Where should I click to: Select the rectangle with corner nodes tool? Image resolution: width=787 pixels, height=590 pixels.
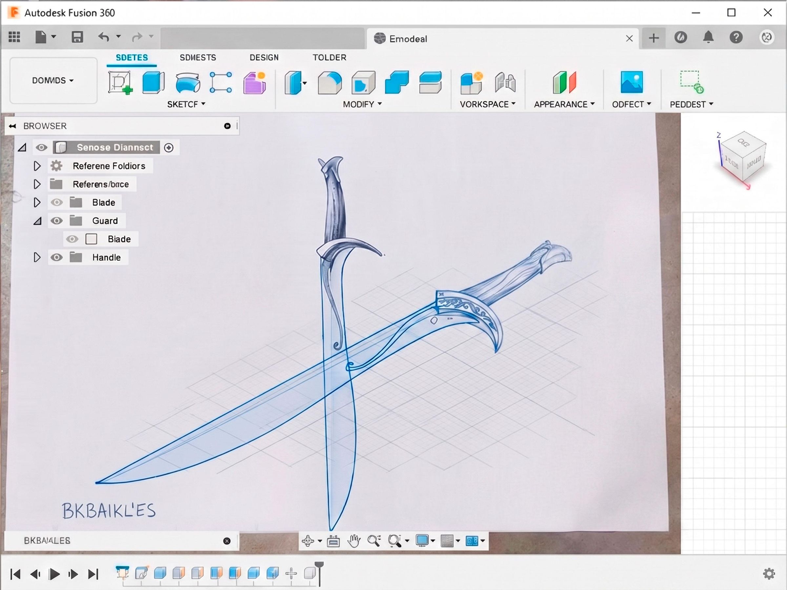(221, 83)
